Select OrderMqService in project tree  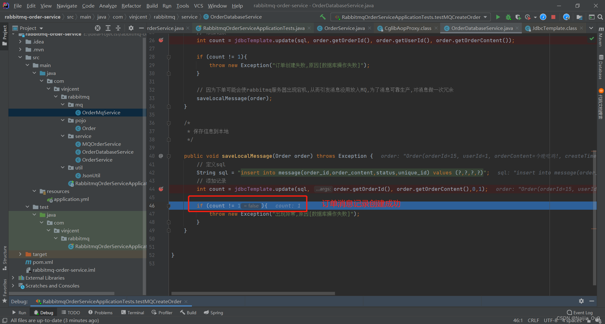tap(101, 112)
